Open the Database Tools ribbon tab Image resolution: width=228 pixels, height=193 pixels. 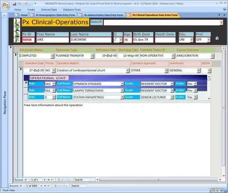(x=72, y=10)
